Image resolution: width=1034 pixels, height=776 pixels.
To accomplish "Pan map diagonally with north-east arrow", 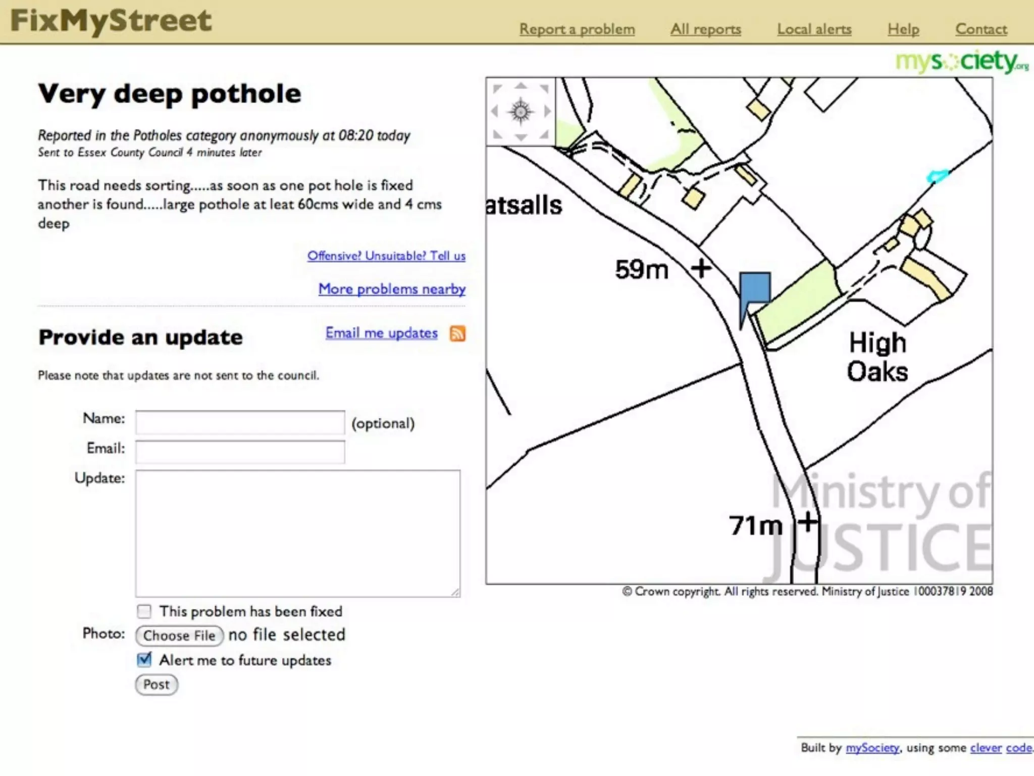I will click(544, 88).
